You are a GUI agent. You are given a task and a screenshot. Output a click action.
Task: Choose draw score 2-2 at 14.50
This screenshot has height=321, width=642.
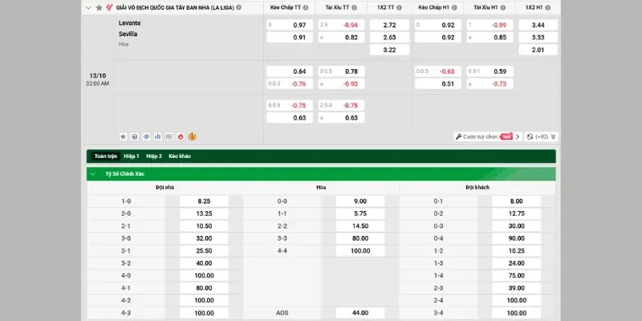pyautogui.click(x=360, y=226)
